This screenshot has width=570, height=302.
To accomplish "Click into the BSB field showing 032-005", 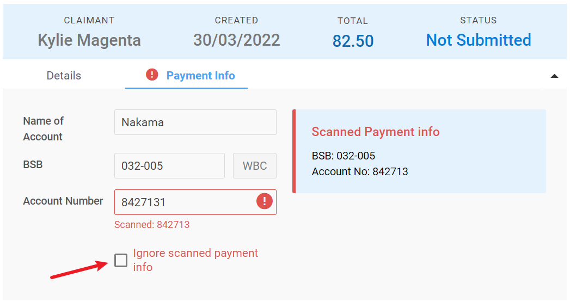I will (169, 166).
